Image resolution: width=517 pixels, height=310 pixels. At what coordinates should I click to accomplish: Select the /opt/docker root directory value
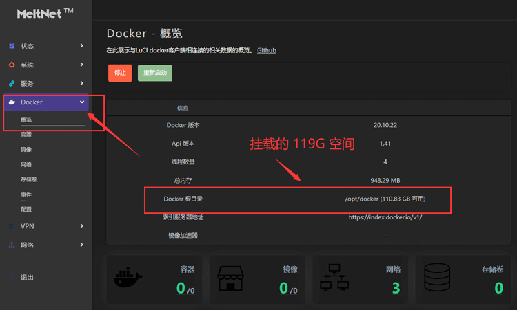[385, 199]
